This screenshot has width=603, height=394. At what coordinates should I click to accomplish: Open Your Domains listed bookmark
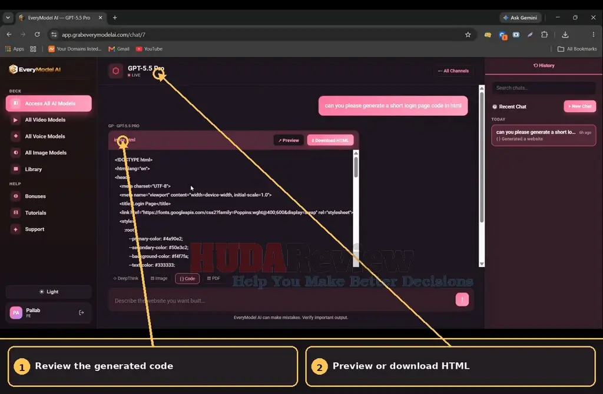click(x=75, y=49)
